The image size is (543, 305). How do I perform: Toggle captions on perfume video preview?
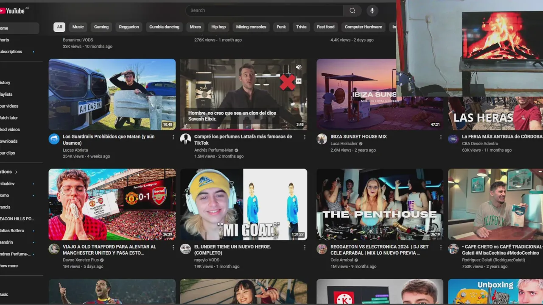click(x=299, y=81)
